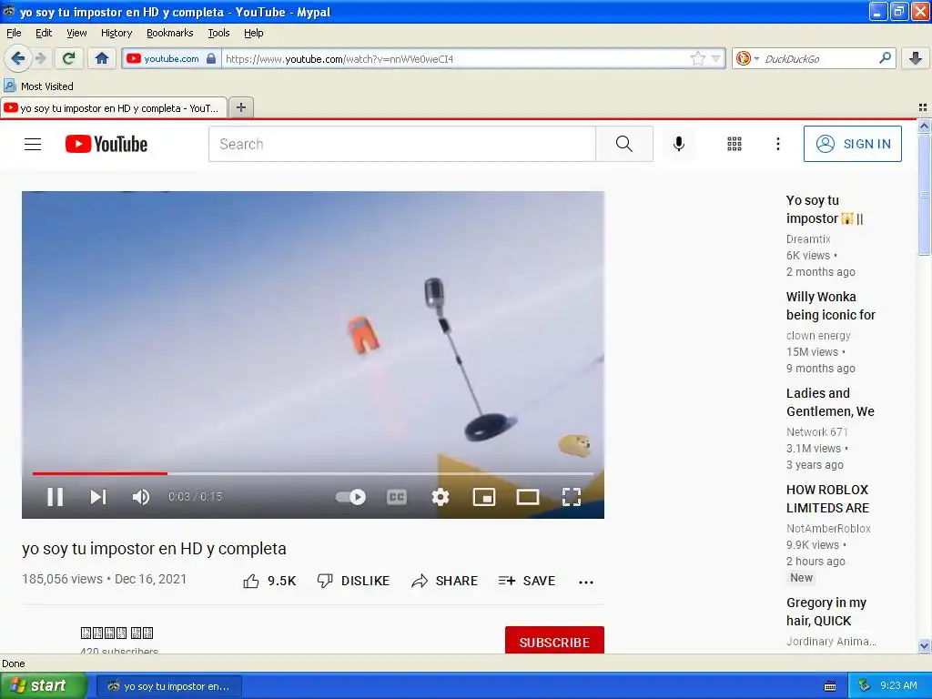The height and width of the screenshot is (699, 932).
Task: Go back with the browser back arrow
Action: pyautogui.click(x=17, y=58)
